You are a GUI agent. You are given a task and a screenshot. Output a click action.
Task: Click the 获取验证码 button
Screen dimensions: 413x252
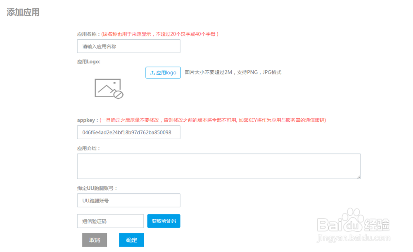164,221
